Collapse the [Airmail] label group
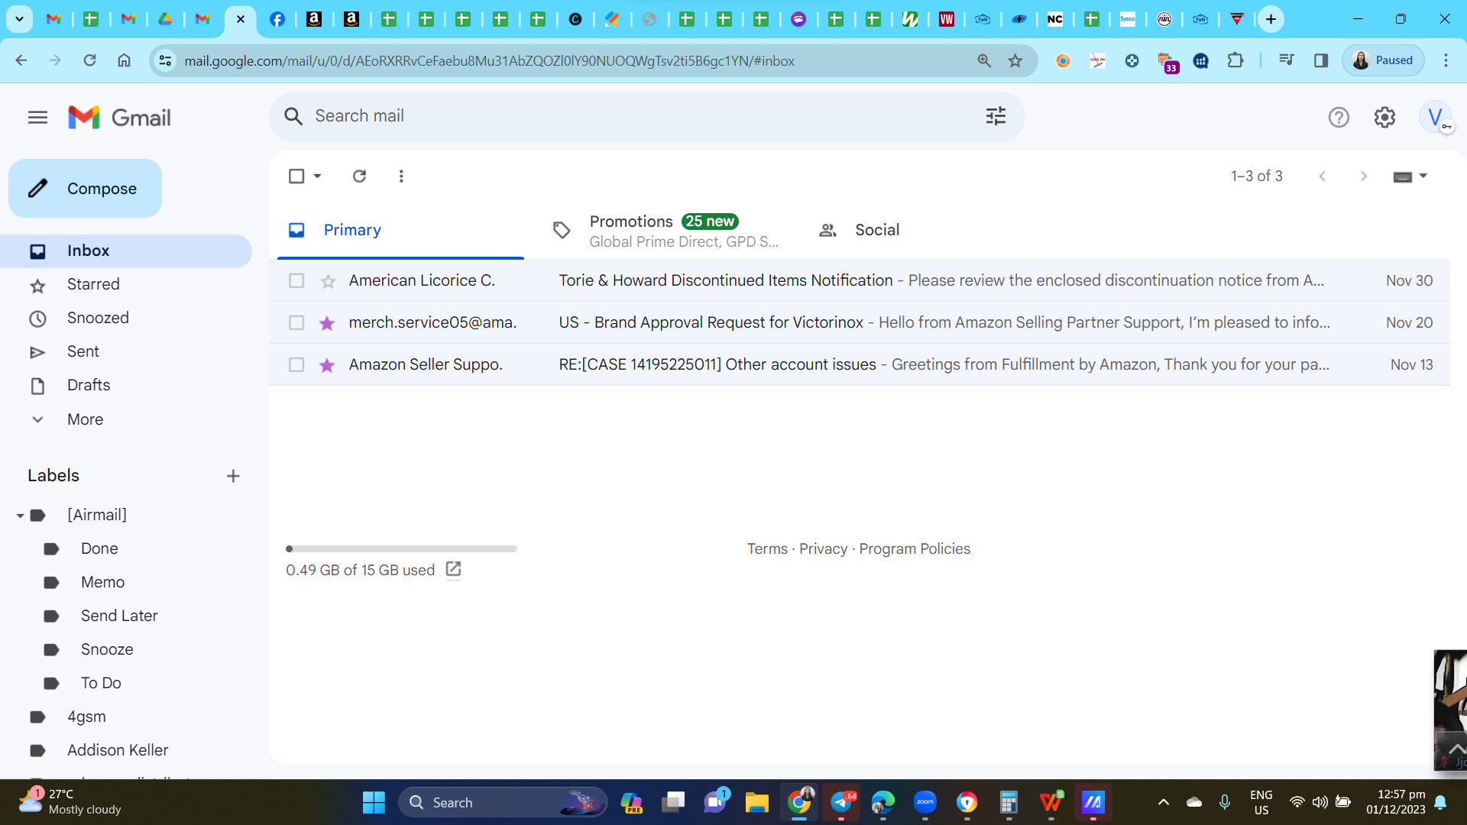 (x=20, y=516)
